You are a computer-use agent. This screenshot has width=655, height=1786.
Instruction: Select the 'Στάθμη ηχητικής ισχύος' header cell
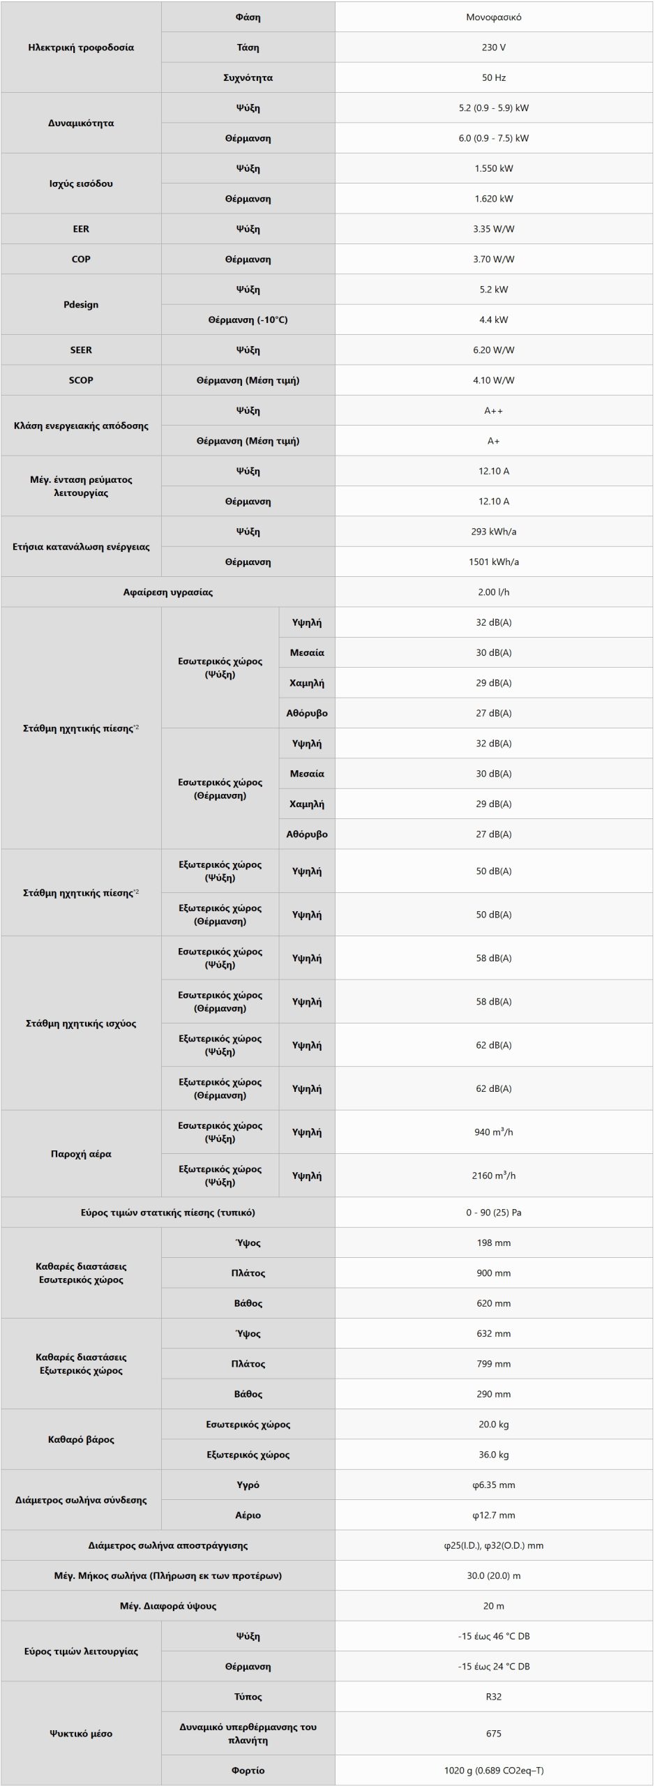81,1023
